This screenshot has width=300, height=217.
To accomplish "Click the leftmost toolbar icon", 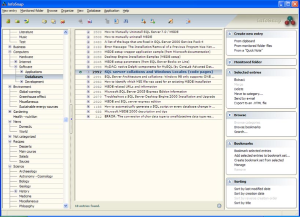I will [8, 21].
